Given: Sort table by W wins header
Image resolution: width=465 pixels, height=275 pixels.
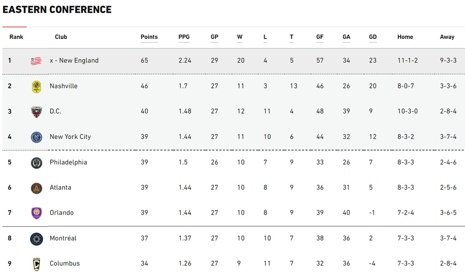Looking at the screenshot, I should click(x=240, y=37).
